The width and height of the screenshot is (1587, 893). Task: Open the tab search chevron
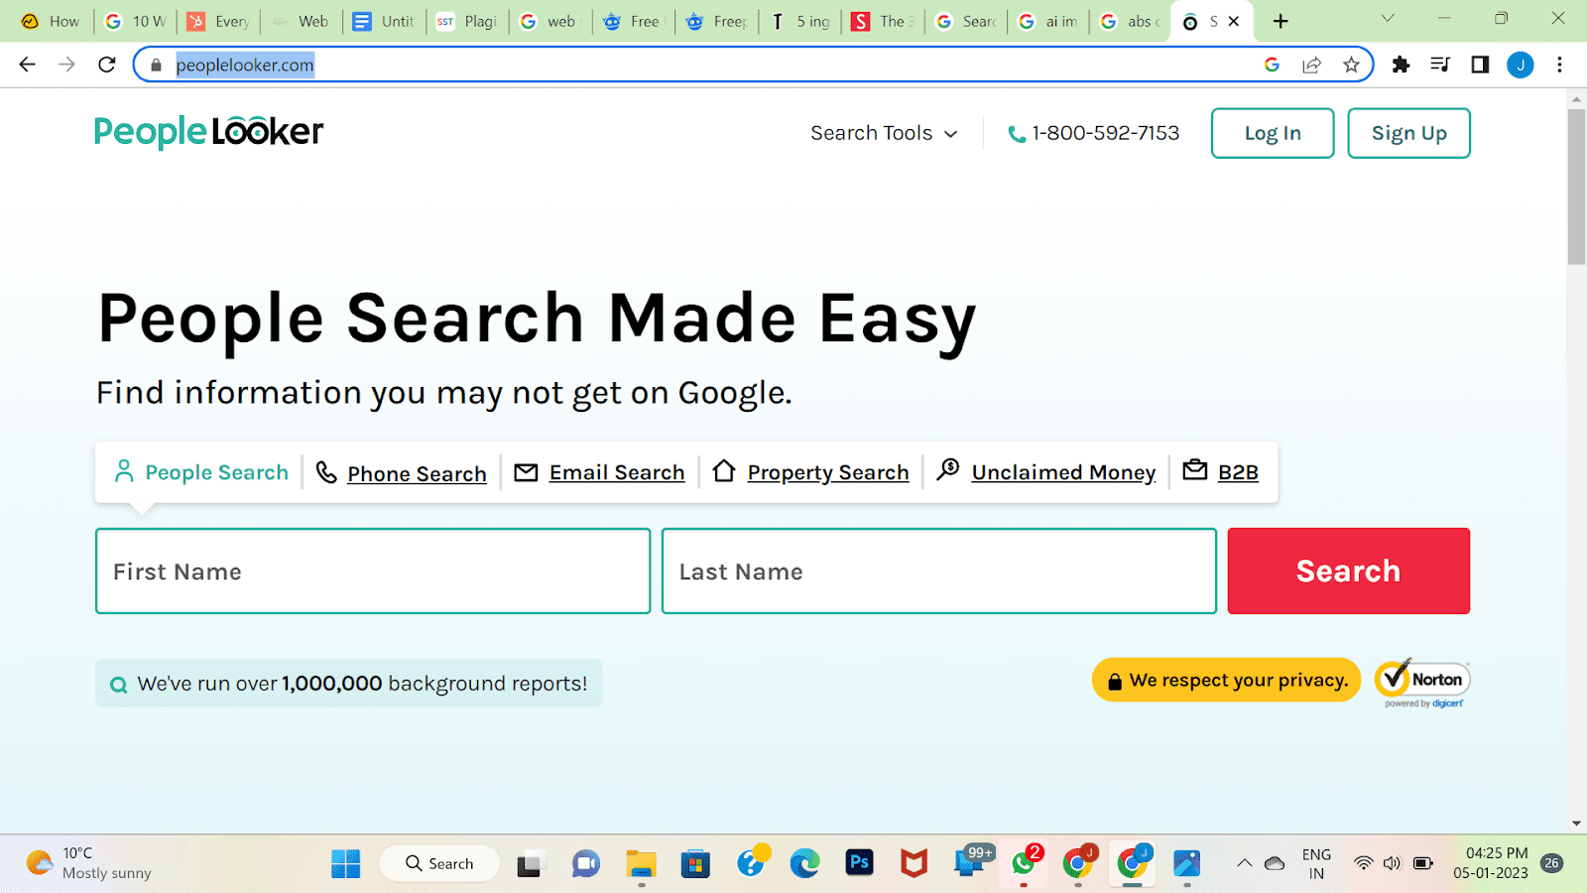click(x=1388, y=19)
